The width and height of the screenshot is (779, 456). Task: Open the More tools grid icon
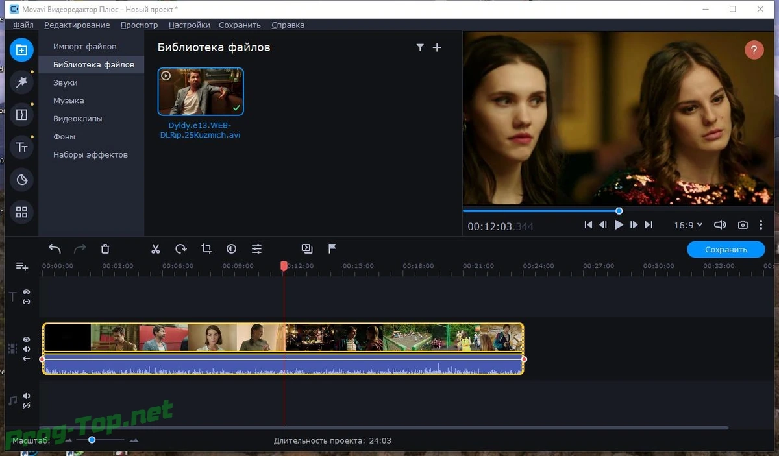[21, 212]
